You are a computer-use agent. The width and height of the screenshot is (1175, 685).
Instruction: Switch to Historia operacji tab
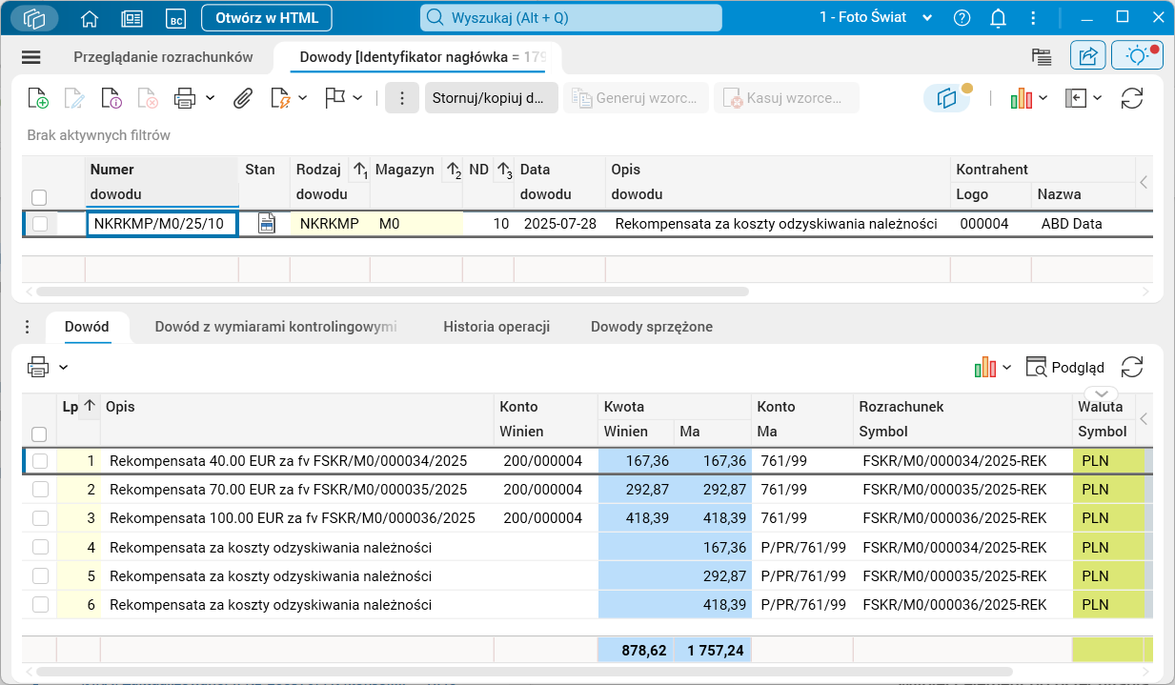[496, 327]
